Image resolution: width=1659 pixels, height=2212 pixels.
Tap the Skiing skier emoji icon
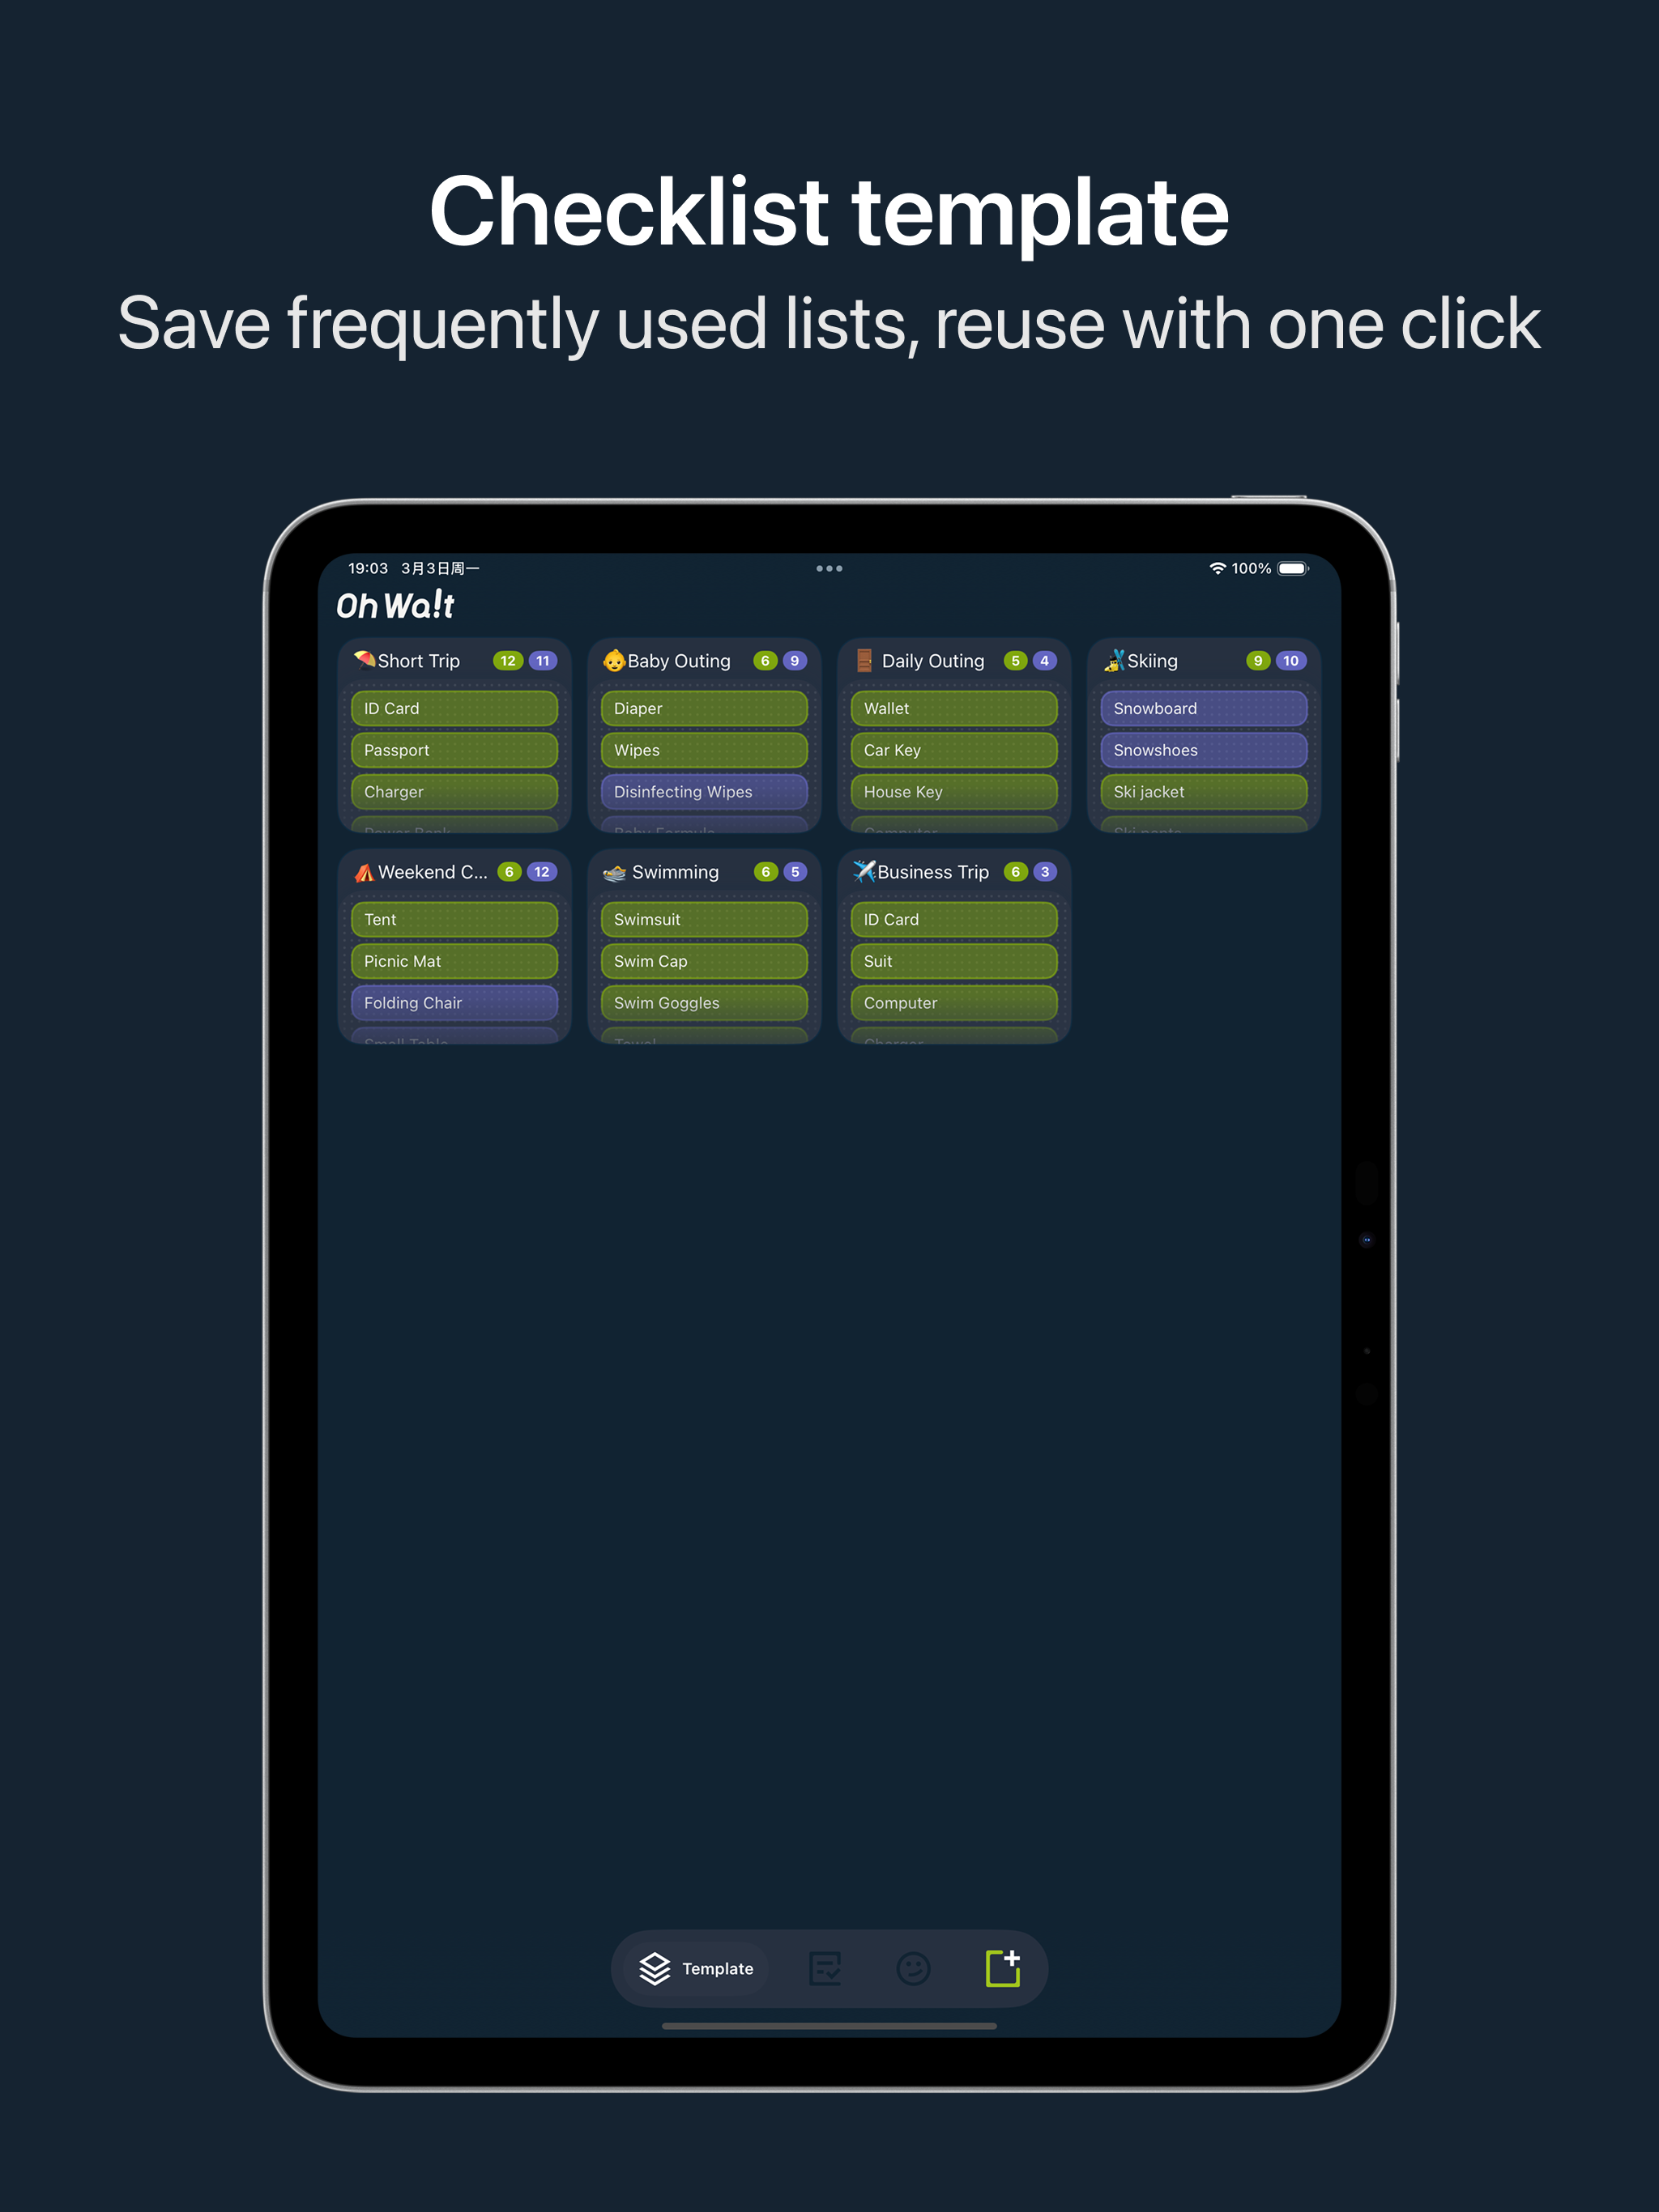pyautogui.click(x=1114, y=660)
